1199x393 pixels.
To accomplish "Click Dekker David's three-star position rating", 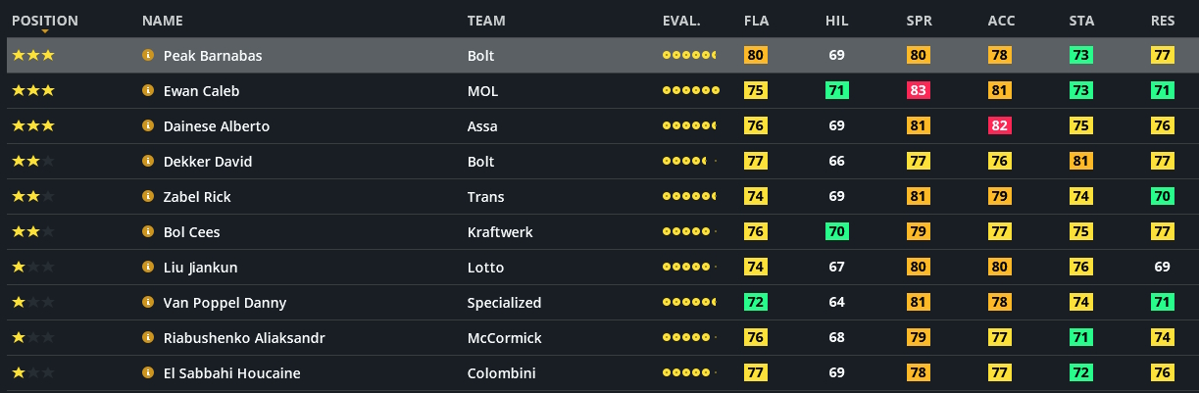I will (x=32, y=162).
